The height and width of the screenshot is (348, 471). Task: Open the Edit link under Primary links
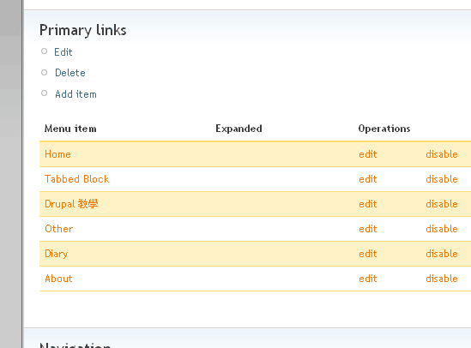point(63,52)
